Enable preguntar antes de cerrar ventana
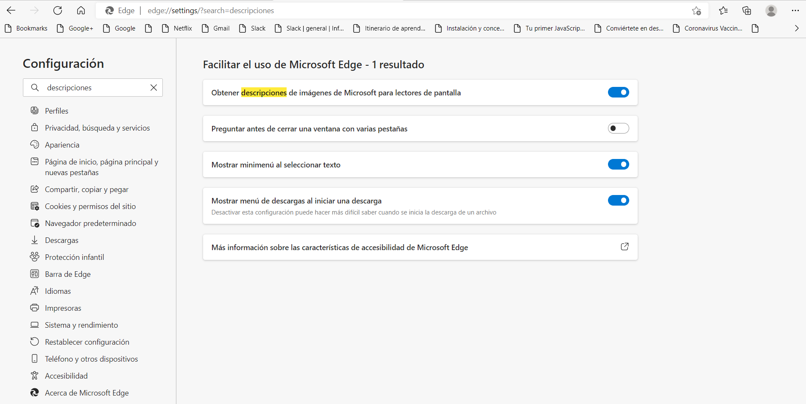This screenshot has width=806, height=404. (618, 128)
